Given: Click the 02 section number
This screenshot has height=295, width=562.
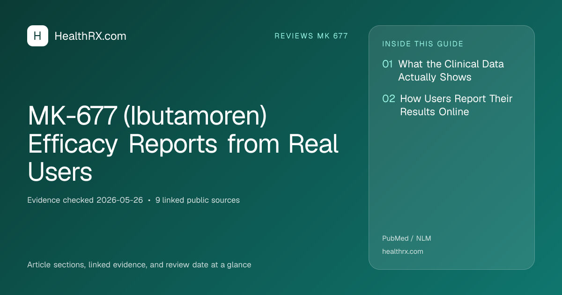Looking at the screenshot, I should pos(389,99).
